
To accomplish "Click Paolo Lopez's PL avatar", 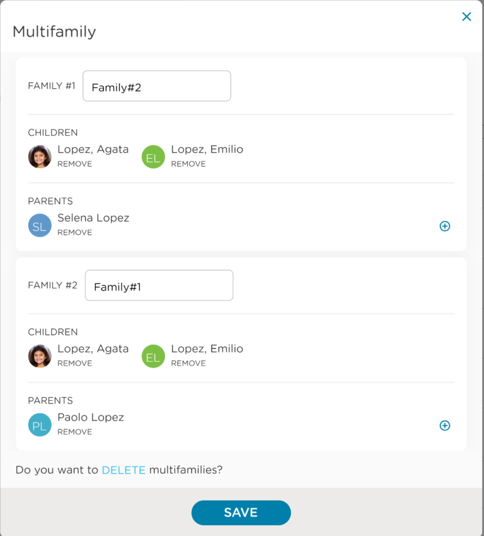I will 40,425.
